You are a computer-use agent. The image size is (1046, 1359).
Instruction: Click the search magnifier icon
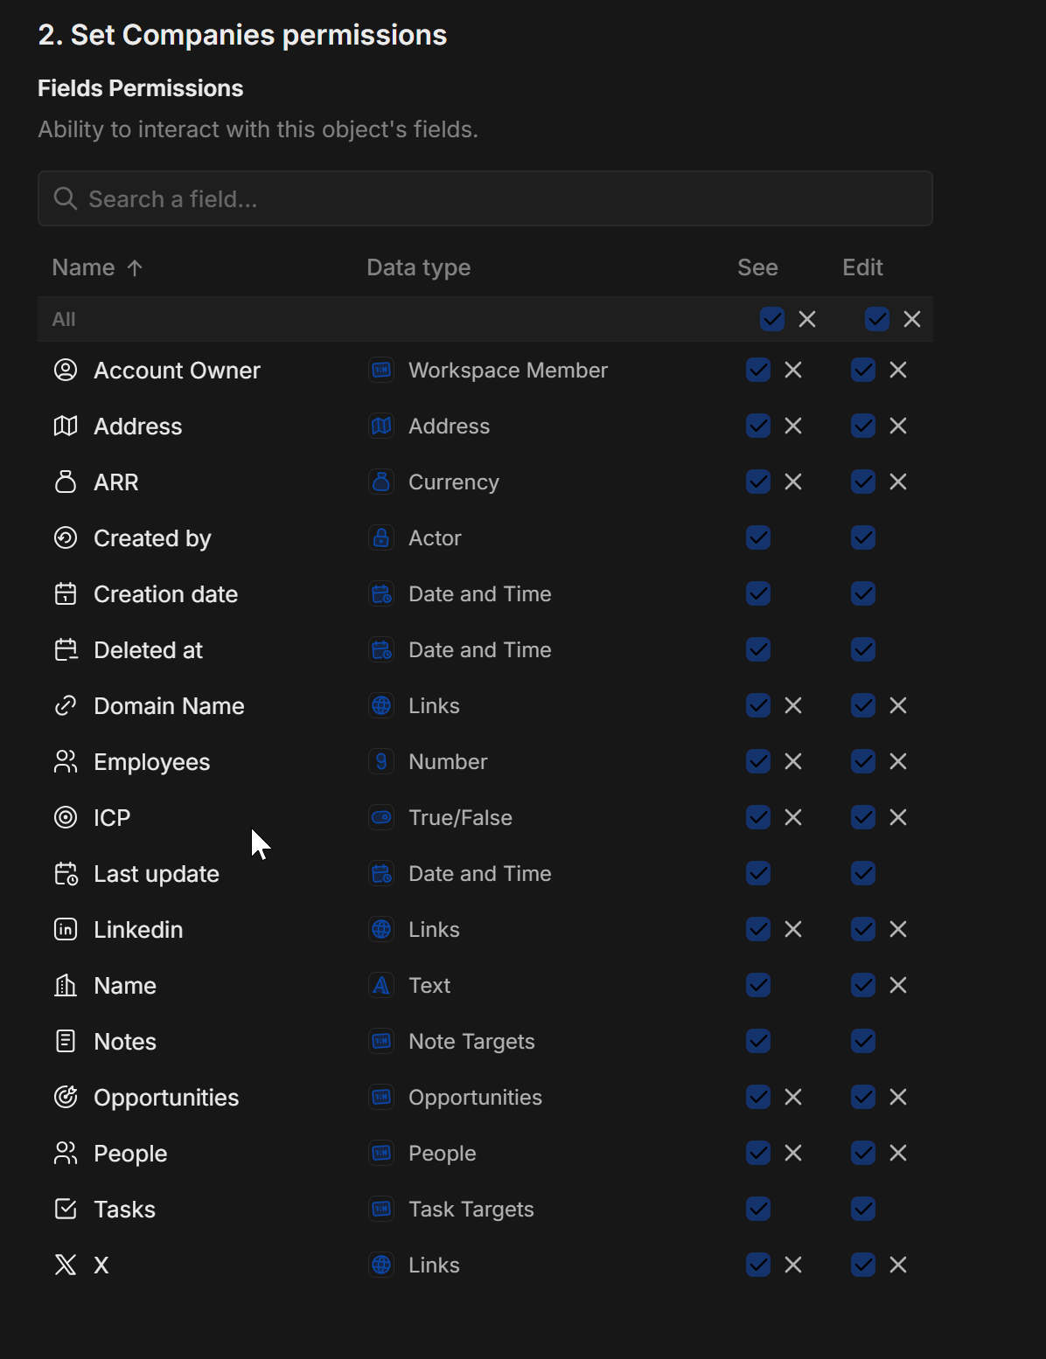pos(65,199)
